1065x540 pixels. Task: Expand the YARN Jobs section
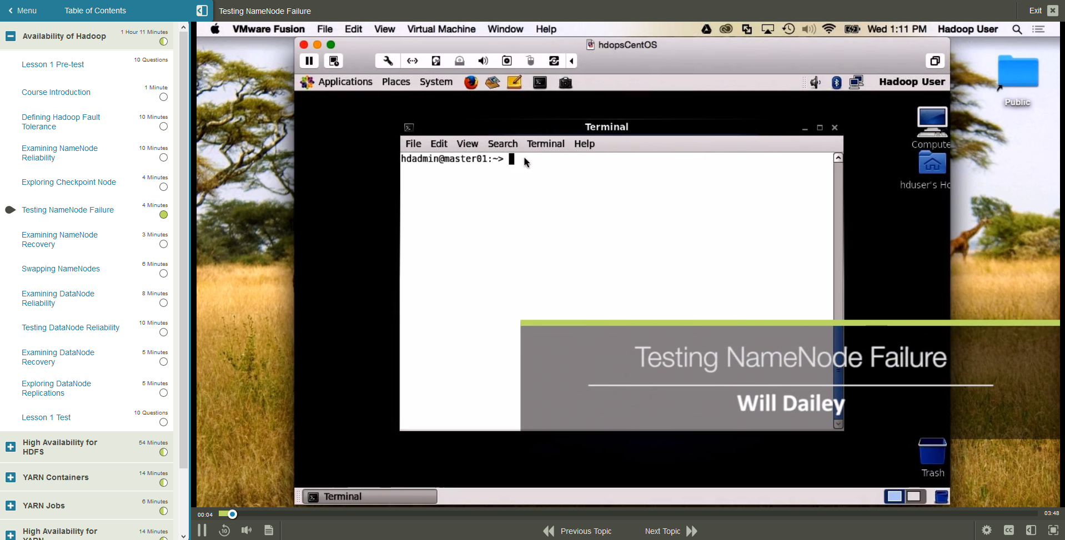11,506
